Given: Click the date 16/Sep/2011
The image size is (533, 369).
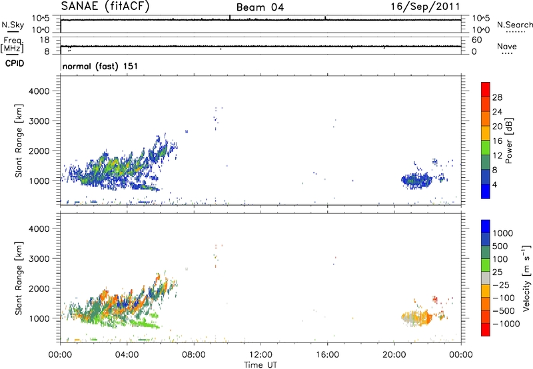Looking at the screenshot, I should coord(425,7).
